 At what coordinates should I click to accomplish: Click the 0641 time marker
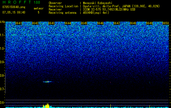coord(18,23)
